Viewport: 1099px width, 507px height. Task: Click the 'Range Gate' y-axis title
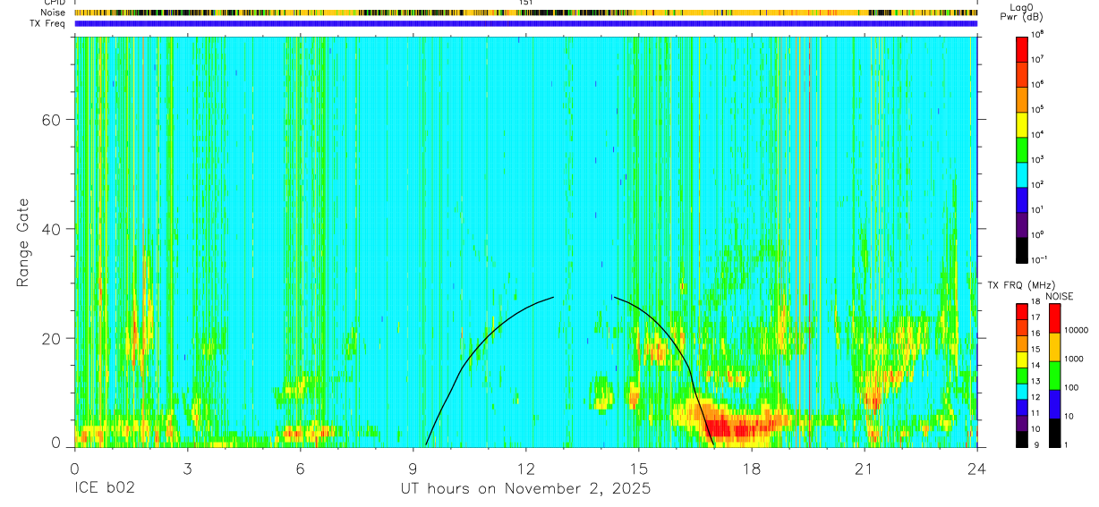pyautogui.click(x=22, y=243)
